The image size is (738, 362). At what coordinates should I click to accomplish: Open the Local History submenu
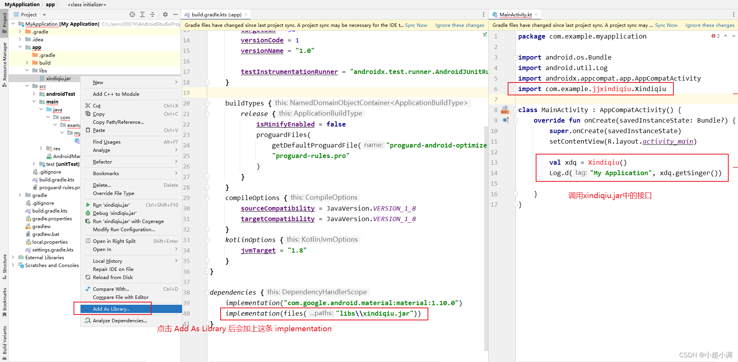click(x=131, y=261)
